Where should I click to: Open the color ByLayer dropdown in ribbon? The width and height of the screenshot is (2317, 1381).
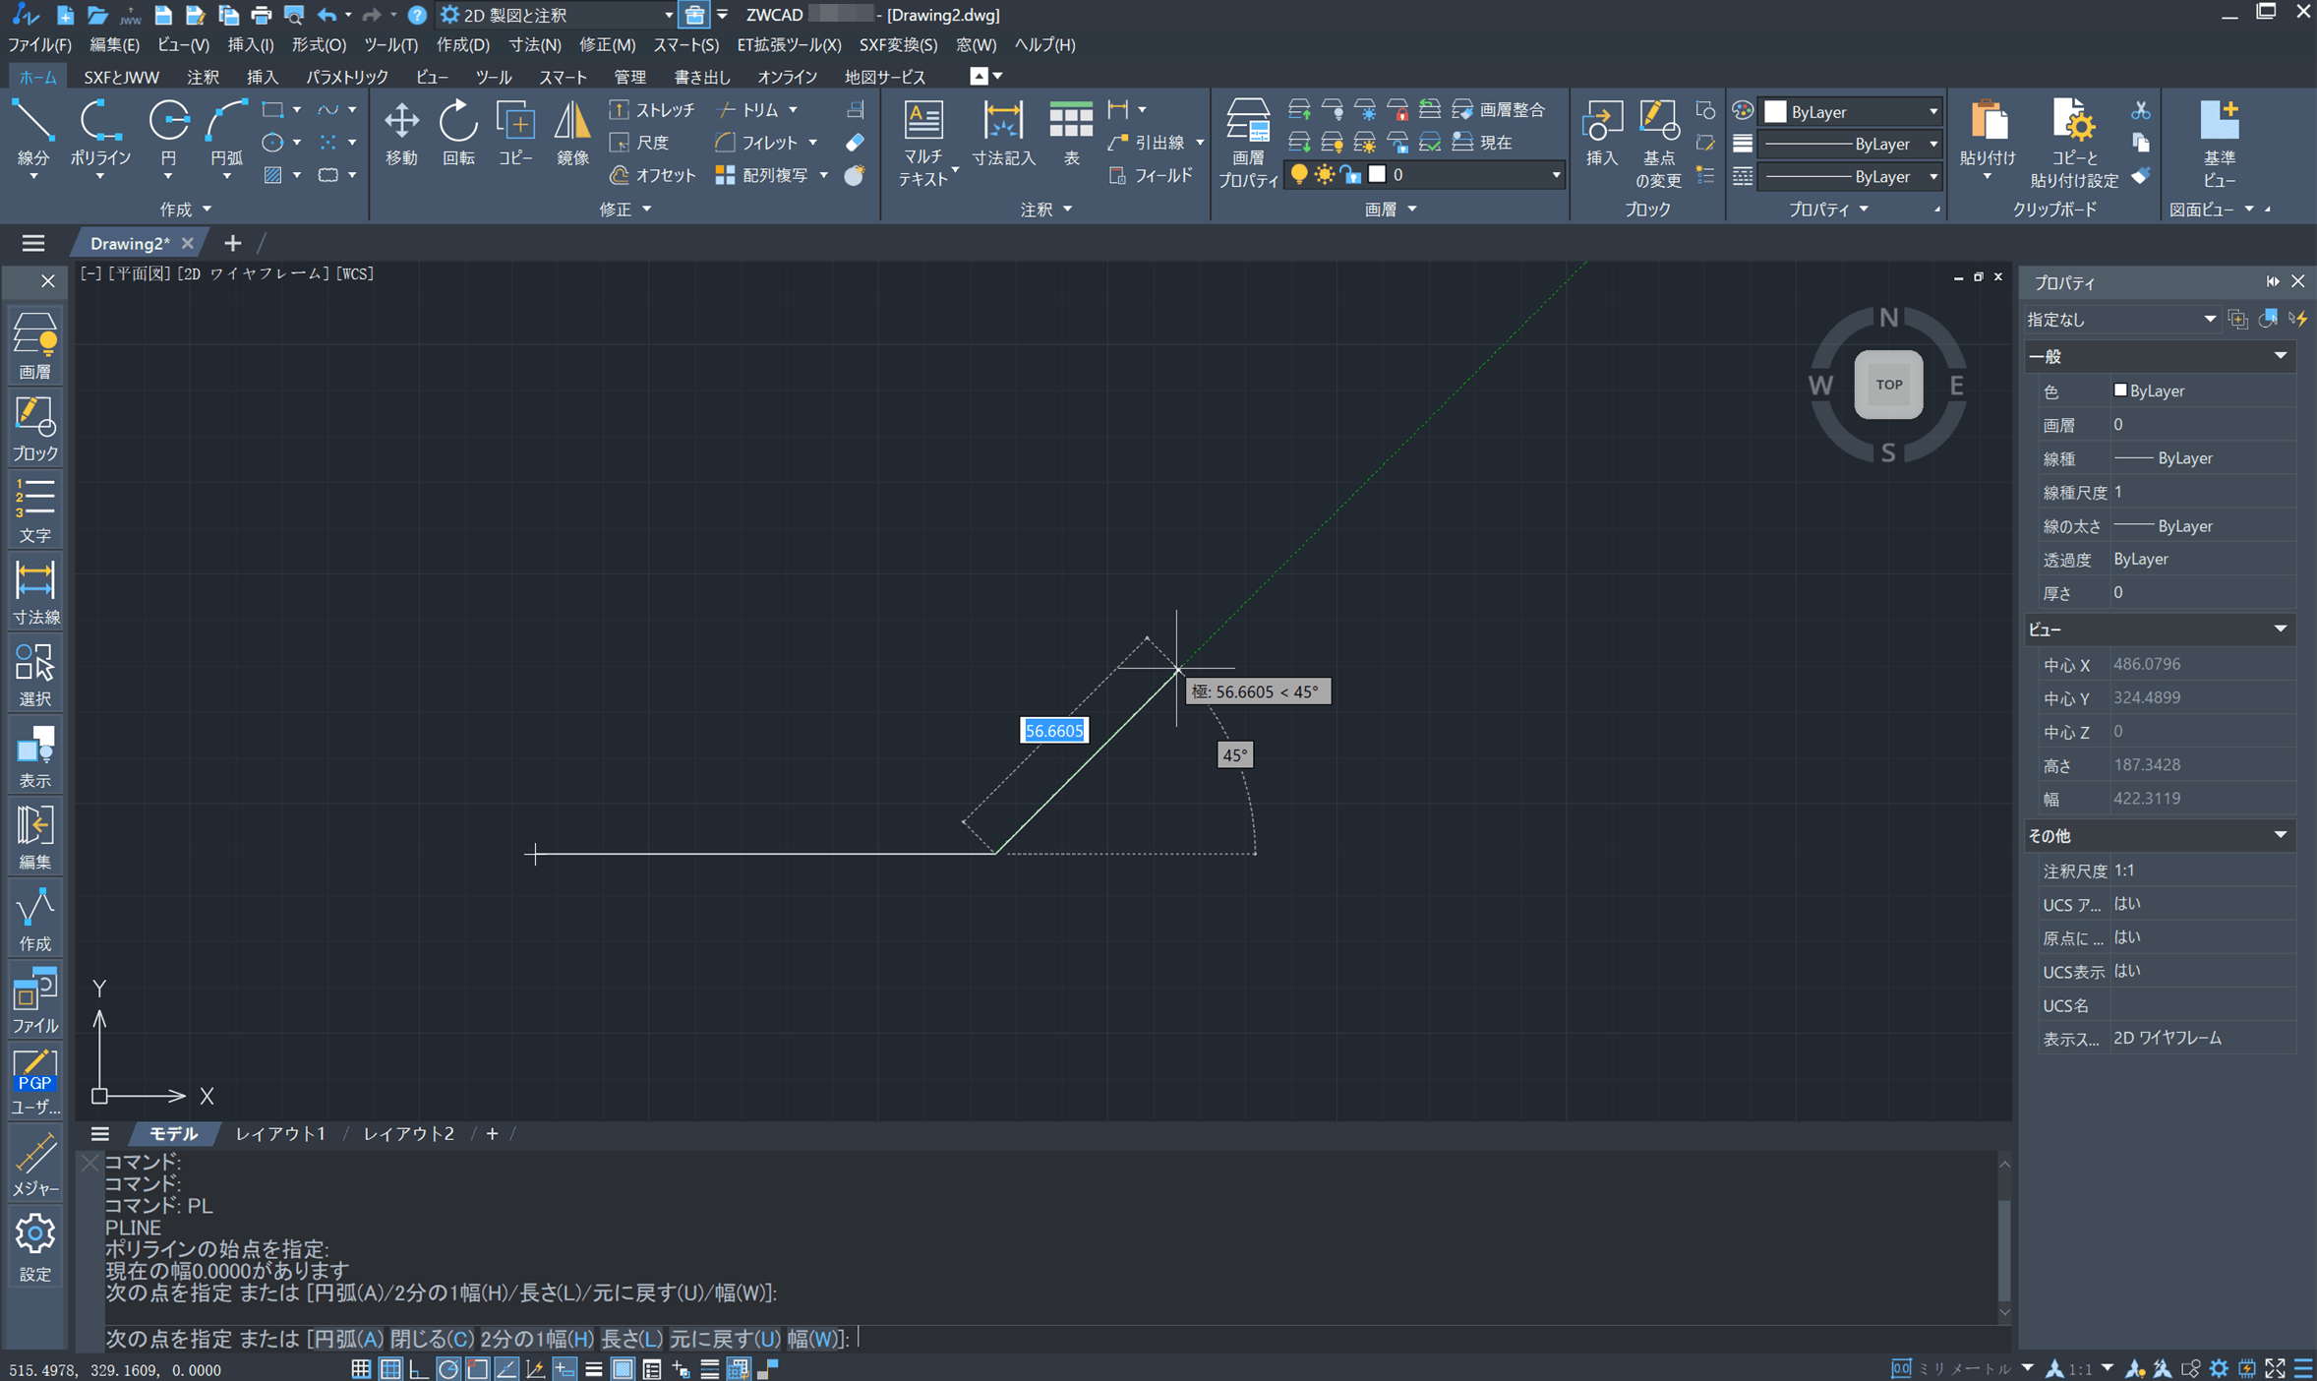(1851, 111)
